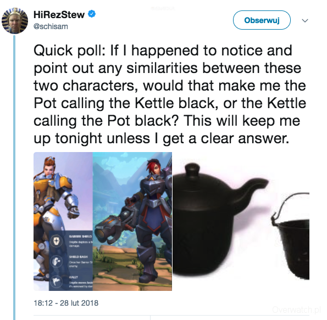Open the HiRezStew display name link
Screen dimensions: 327x320
[59, 15]
